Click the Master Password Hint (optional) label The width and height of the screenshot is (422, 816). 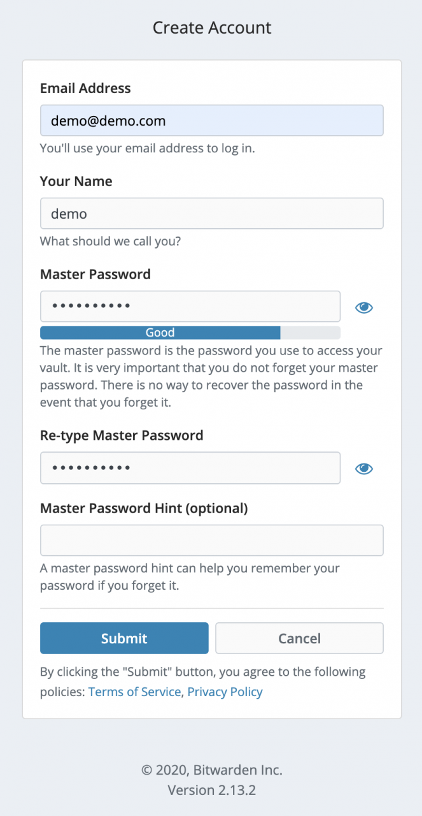144,508
